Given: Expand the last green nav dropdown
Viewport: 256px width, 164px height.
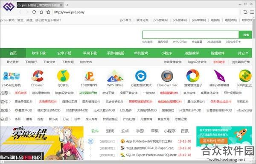Looking at the screenshot, I should click(x=243, y=53).
